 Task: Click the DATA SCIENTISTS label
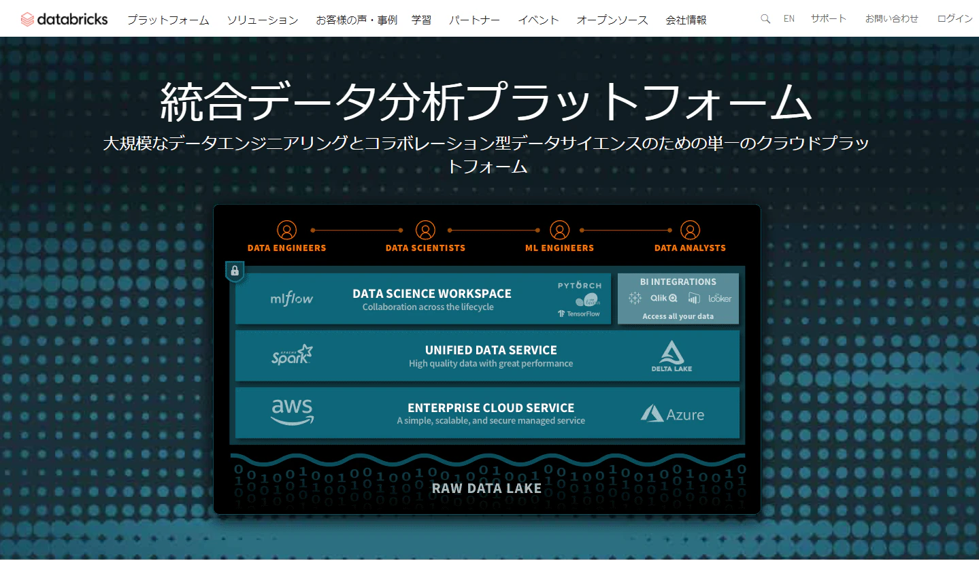click(x=425, y=248)
